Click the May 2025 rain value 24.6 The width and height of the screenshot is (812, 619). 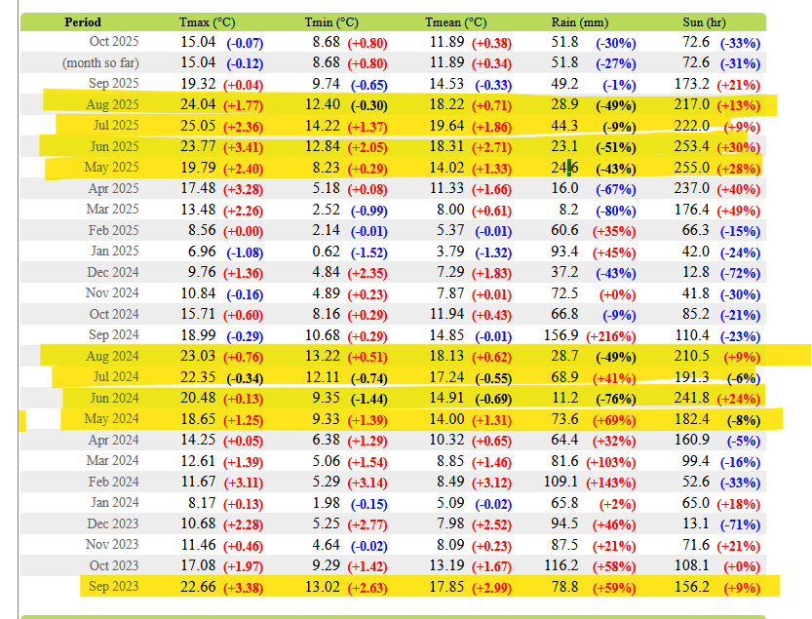pos(562,168)
